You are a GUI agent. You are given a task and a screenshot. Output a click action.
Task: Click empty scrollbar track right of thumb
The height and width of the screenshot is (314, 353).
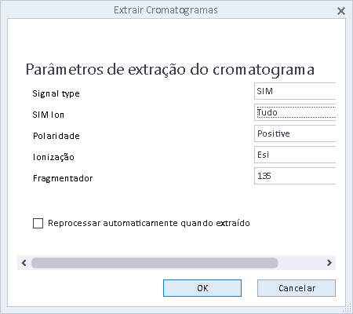tap(300, 263)
